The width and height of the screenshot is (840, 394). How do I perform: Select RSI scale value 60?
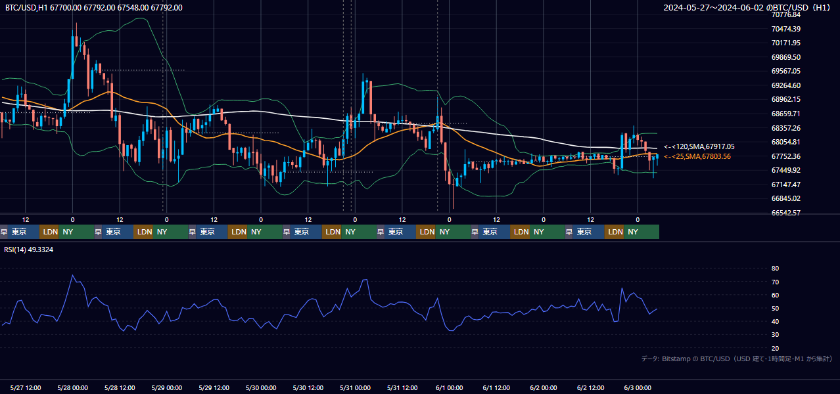click(775, 295)
